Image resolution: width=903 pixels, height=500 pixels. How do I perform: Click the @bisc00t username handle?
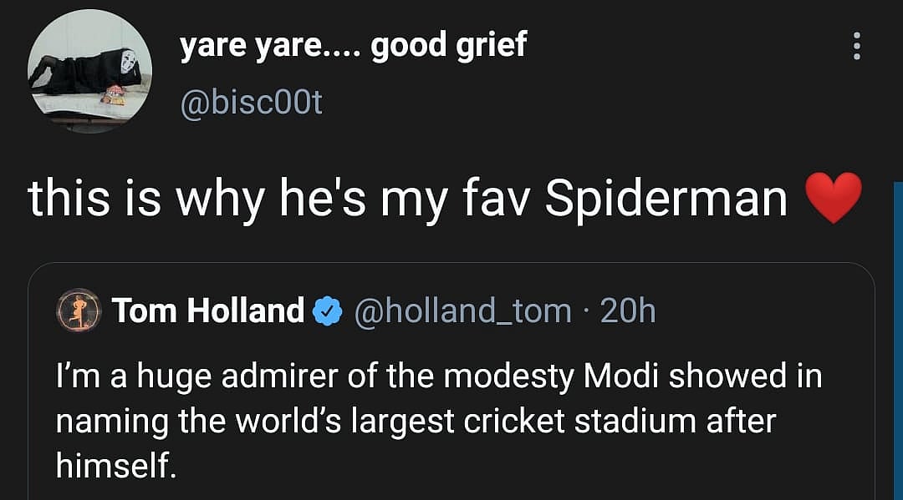[251, 103]
